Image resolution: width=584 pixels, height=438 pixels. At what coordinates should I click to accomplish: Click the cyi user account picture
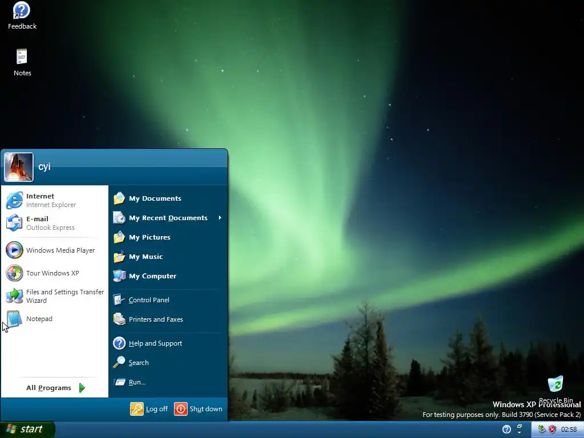click(19, 167)
